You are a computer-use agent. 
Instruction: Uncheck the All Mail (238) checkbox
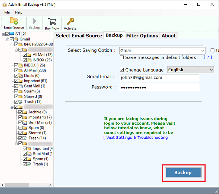pyautogui.click(x=16, y=70)
